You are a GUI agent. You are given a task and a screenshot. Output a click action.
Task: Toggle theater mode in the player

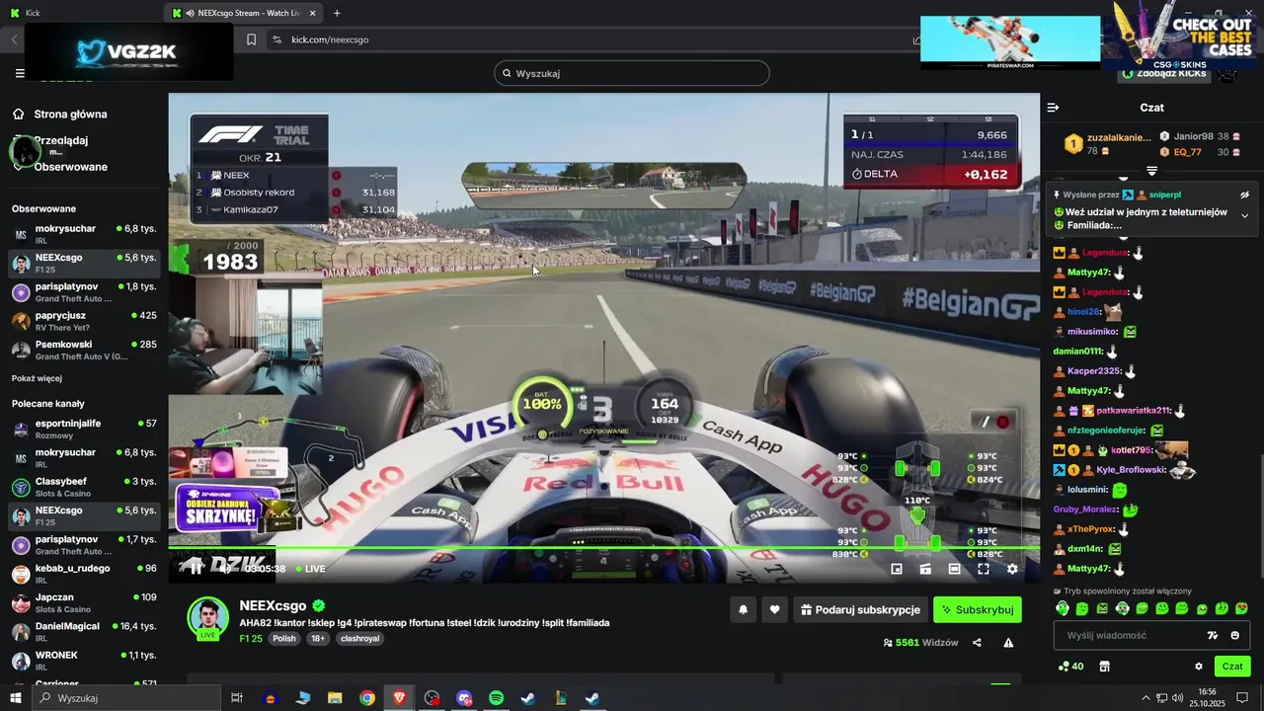click(x=954, y=569)
